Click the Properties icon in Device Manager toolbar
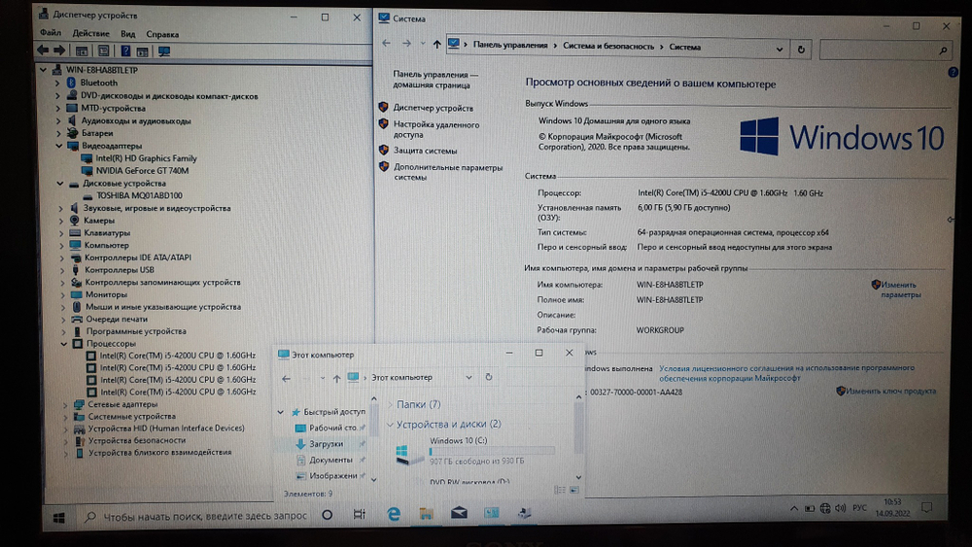 [x=104, y=51]
